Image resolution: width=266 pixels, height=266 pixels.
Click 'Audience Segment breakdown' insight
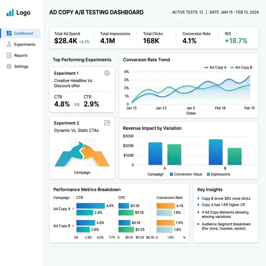[x=226, y=224]
